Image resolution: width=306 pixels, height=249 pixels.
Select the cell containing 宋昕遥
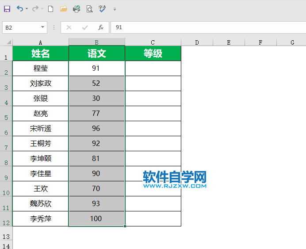(41, 128)
